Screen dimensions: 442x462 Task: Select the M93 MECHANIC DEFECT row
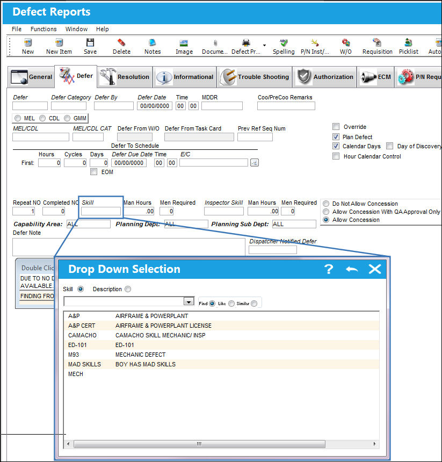tap(221, 355)
